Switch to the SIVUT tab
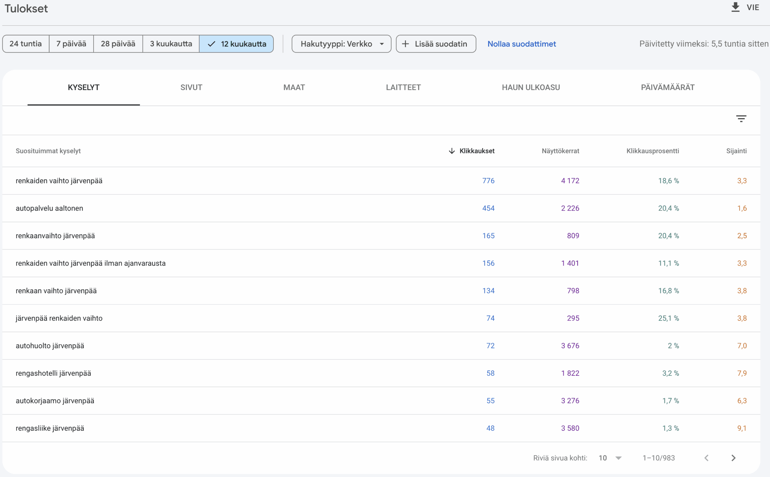The height and width of the screenshot is (477, 770). [x=191, y=87]
